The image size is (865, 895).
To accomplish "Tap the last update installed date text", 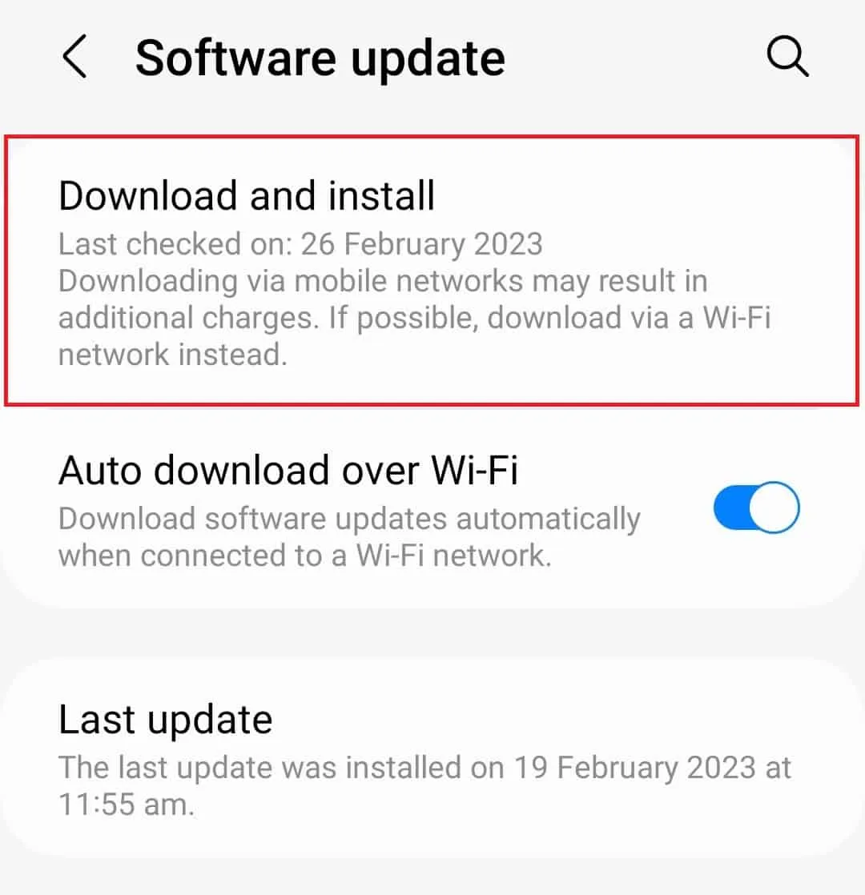I will tap(424, 785).
